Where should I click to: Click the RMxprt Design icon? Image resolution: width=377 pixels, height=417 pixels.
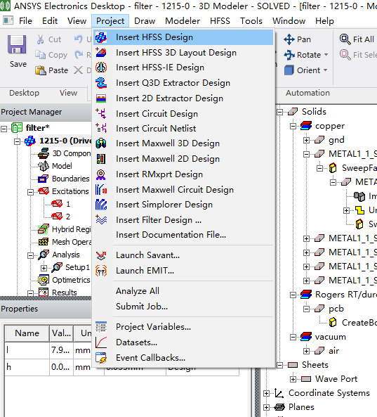click(x=101, y=174)
